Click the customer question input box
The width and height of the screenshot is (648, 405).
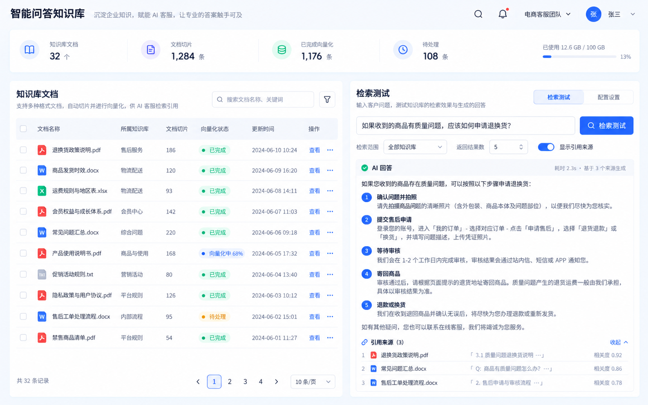[x=465, y=126]
